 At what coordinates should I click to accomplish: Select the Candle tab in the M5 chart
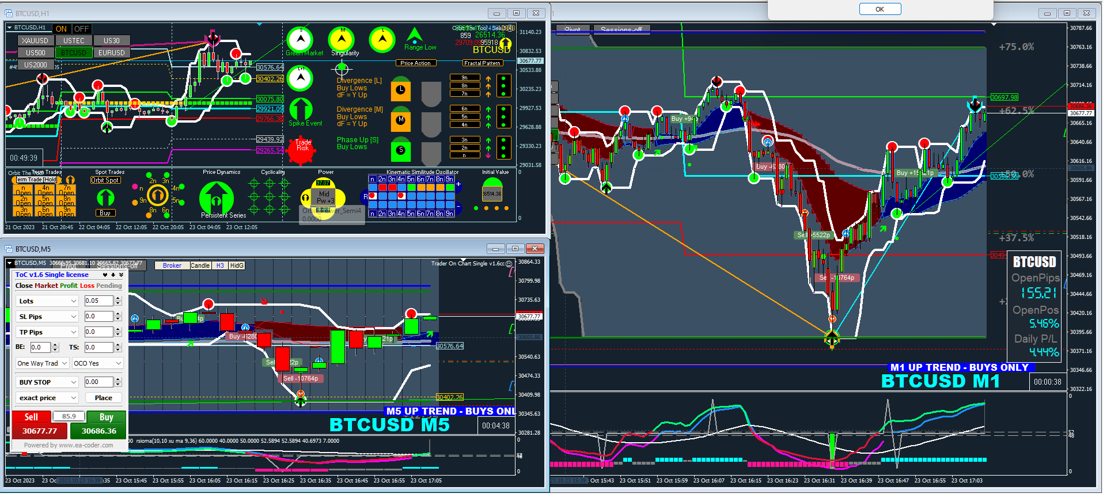200,265
